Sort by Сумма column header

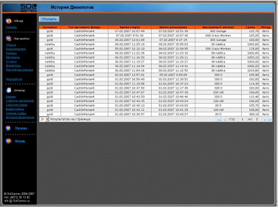pyautogui.click(x=250, y=27)
